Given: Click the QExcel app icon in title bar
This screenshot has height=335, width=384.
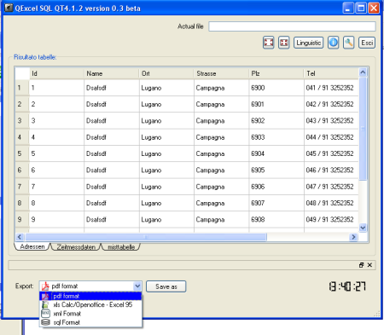Looking at the screenshot, I should pyautogui.click(x=9, y=8).
